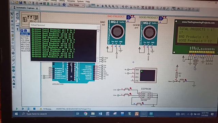Click the good-product MQ-2 sensor component

(x=149, y=33)
